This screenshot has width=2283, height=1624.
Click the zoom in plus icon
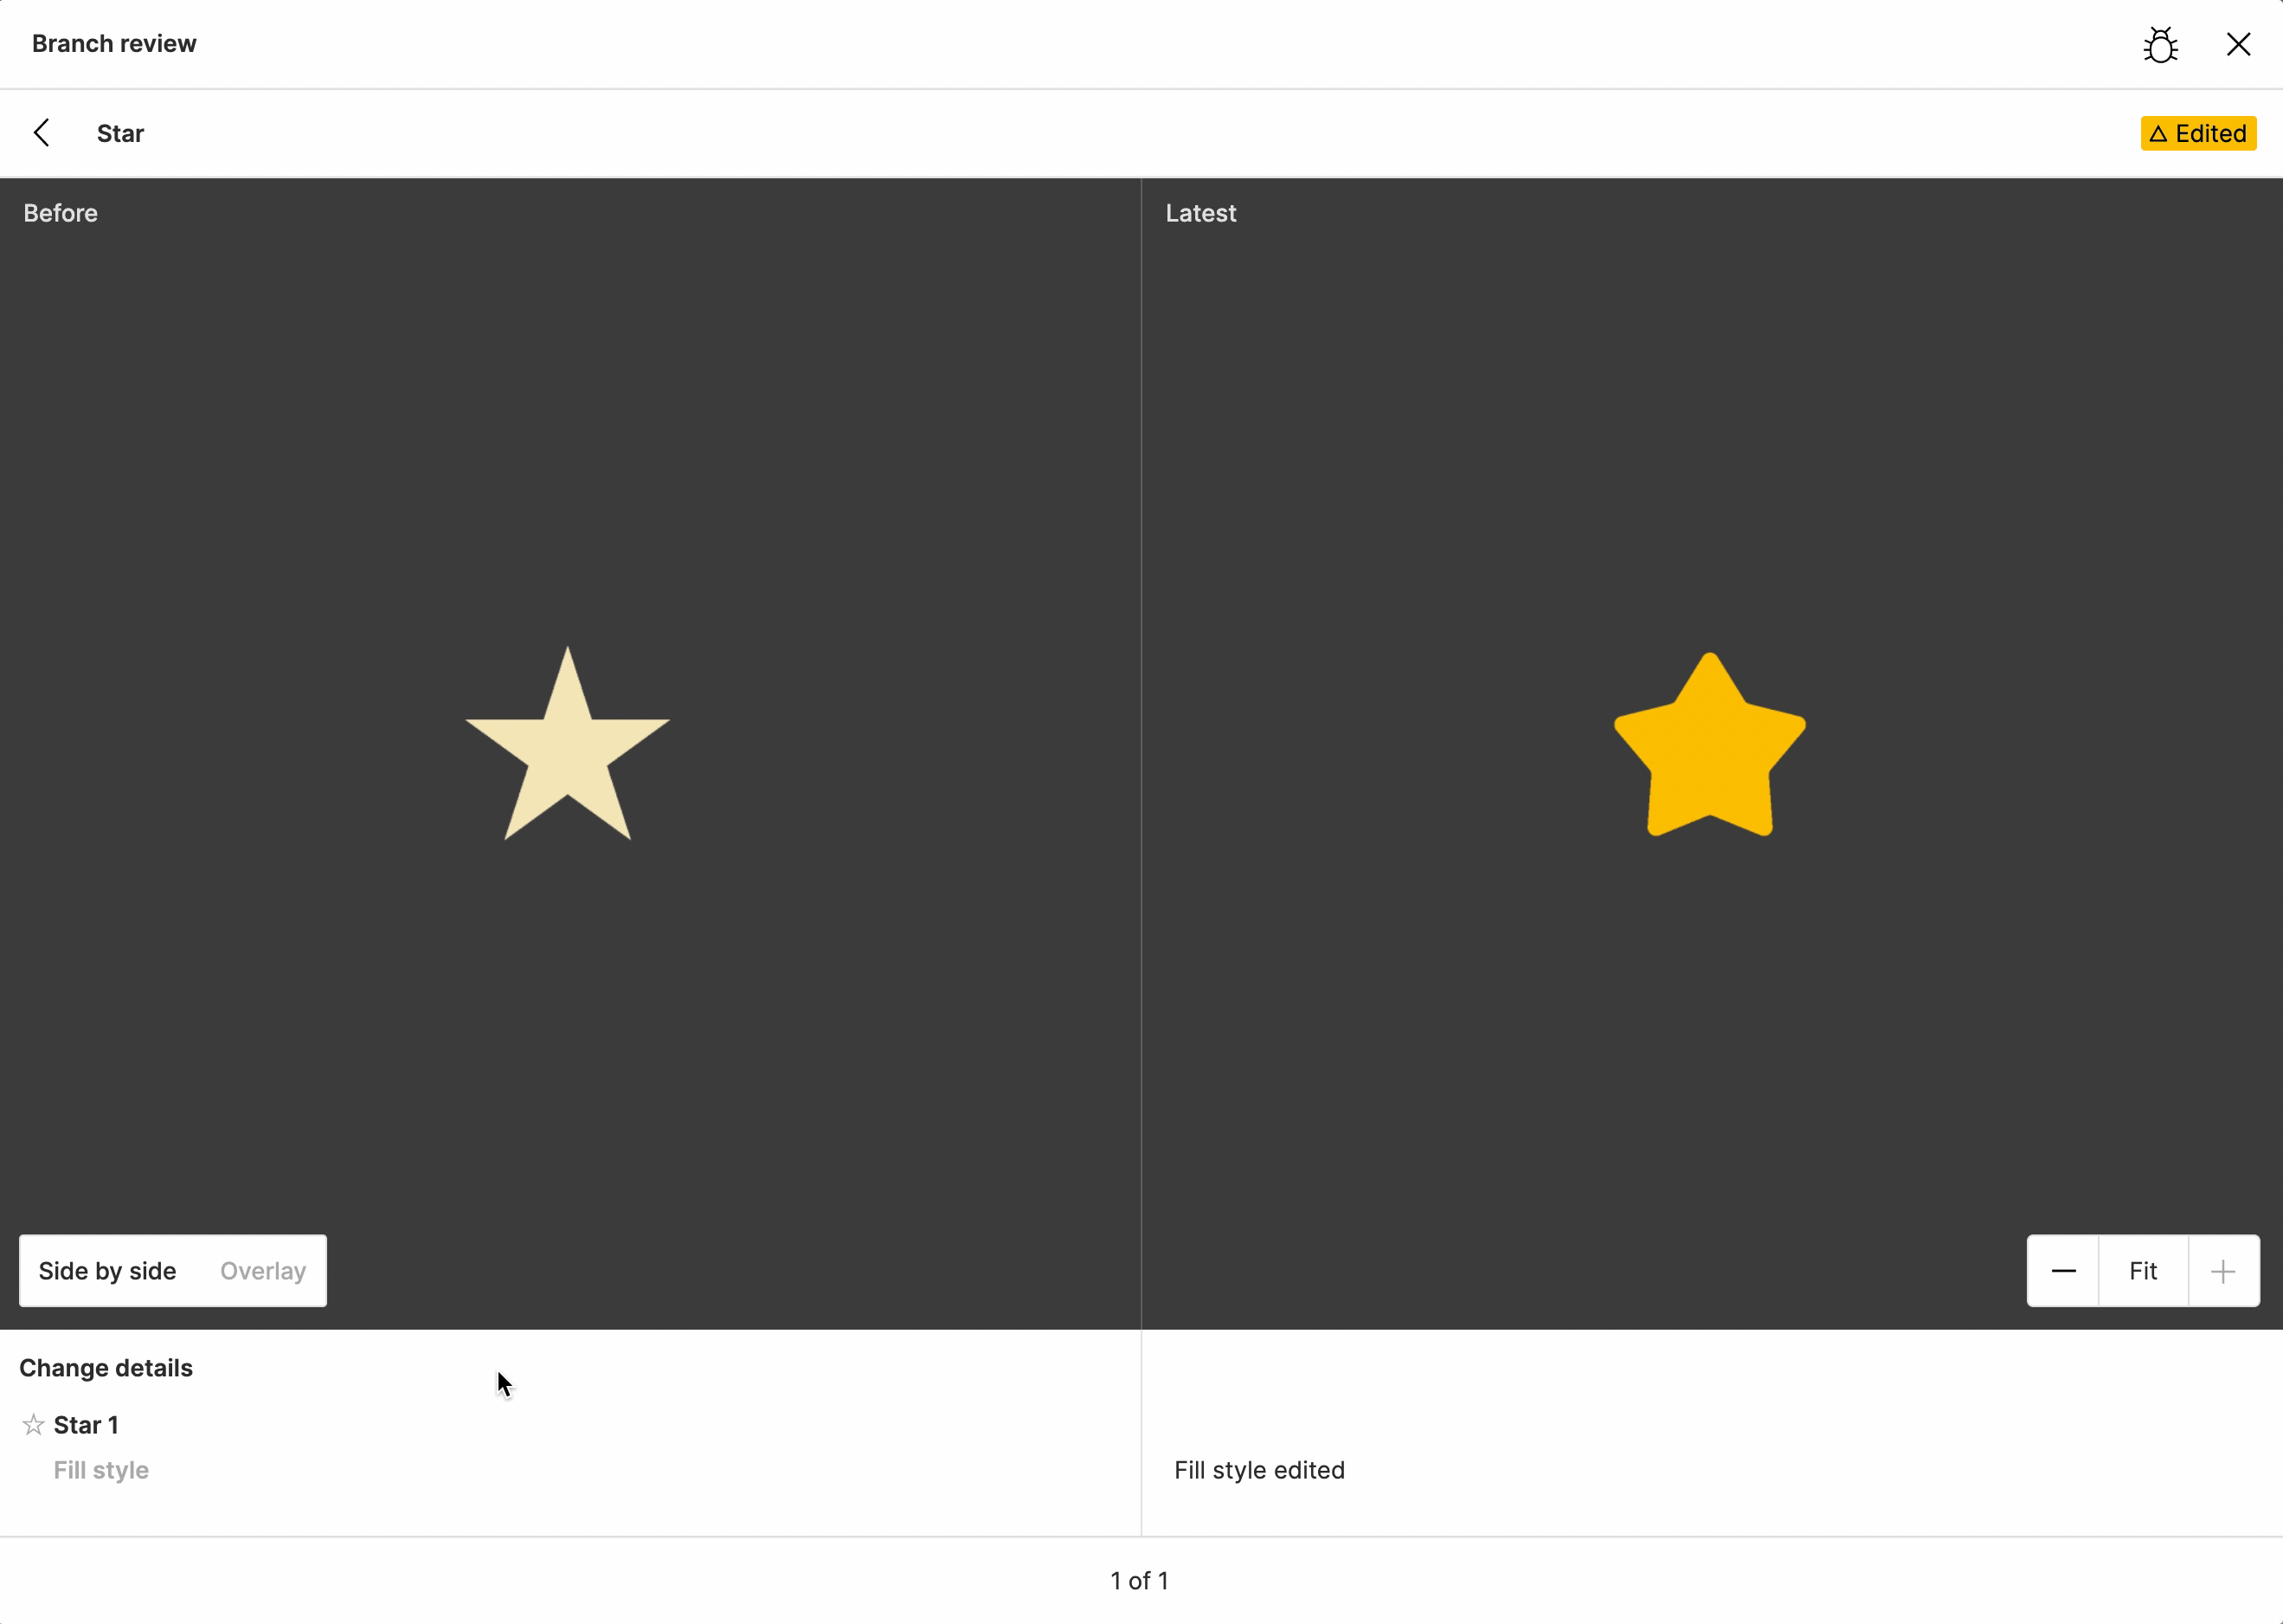(x=2223, y=1269)
